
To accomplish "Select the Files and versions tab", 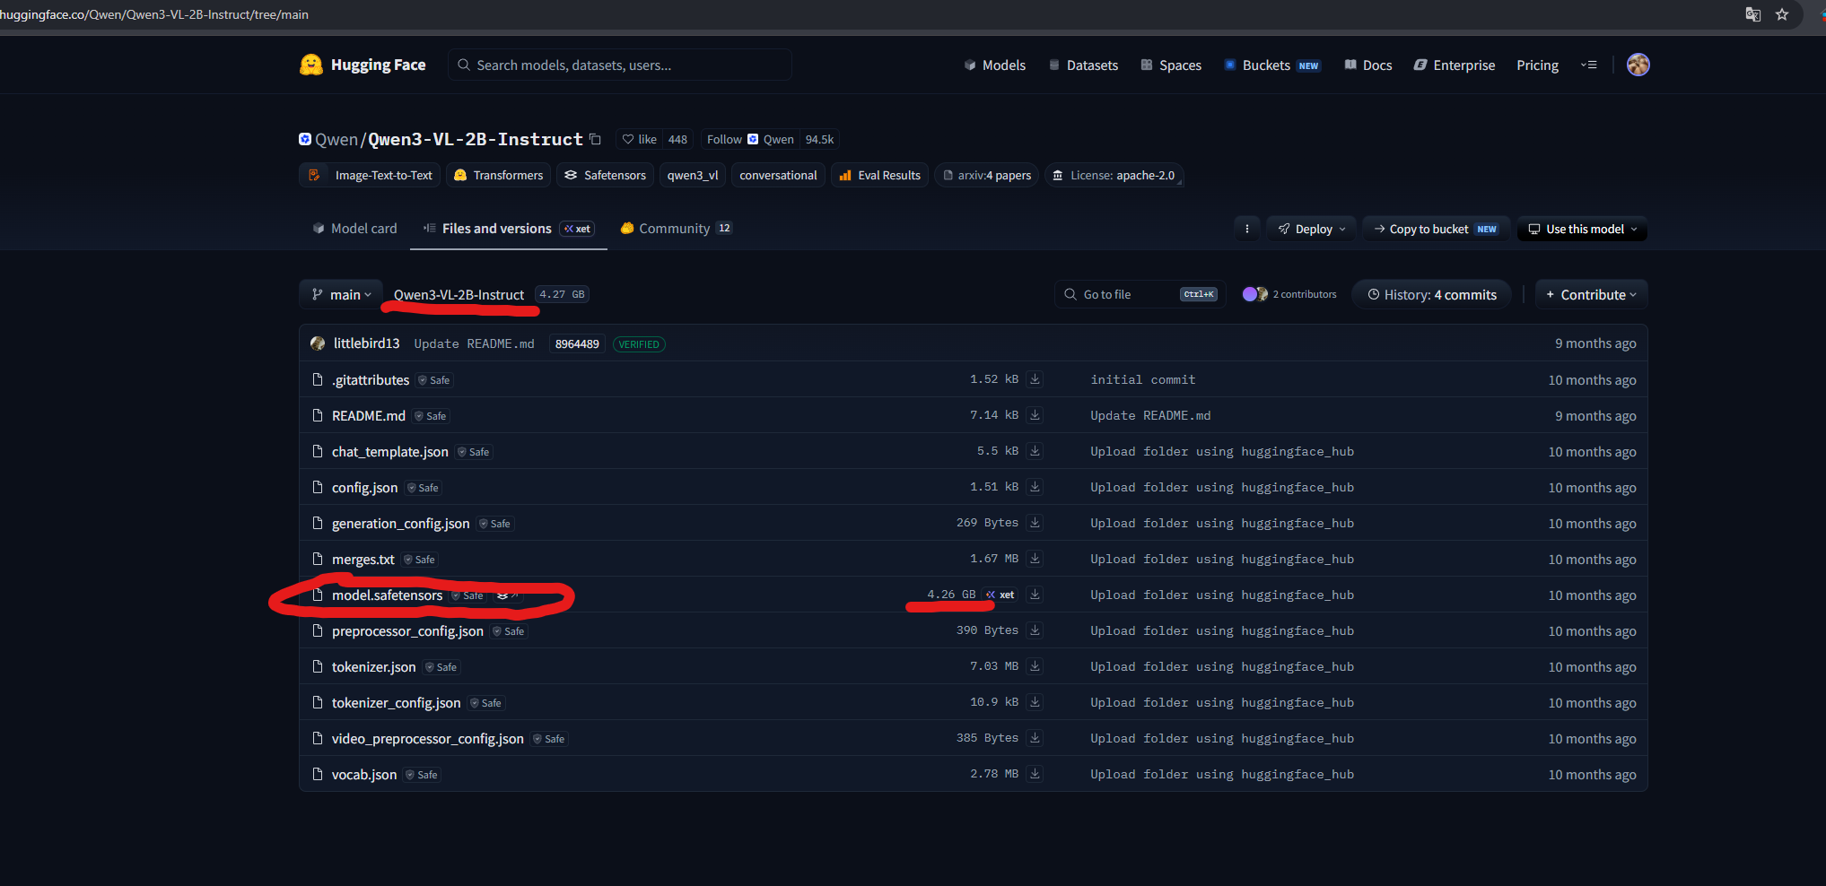I will pos(508,229).
